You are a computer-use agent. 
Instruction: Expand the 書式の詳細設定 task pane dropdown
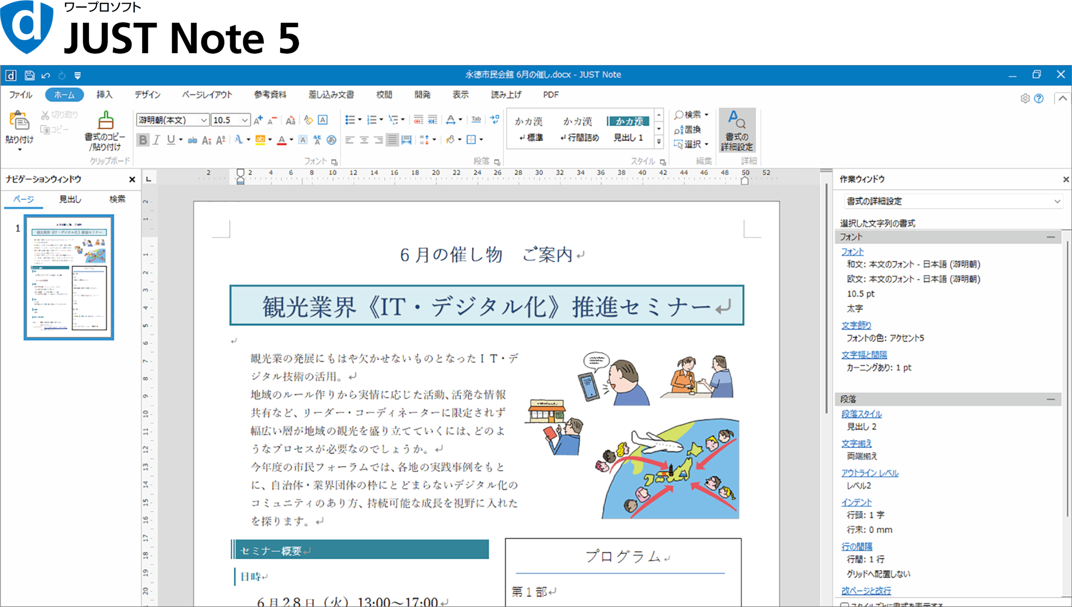pos(1057,202)
